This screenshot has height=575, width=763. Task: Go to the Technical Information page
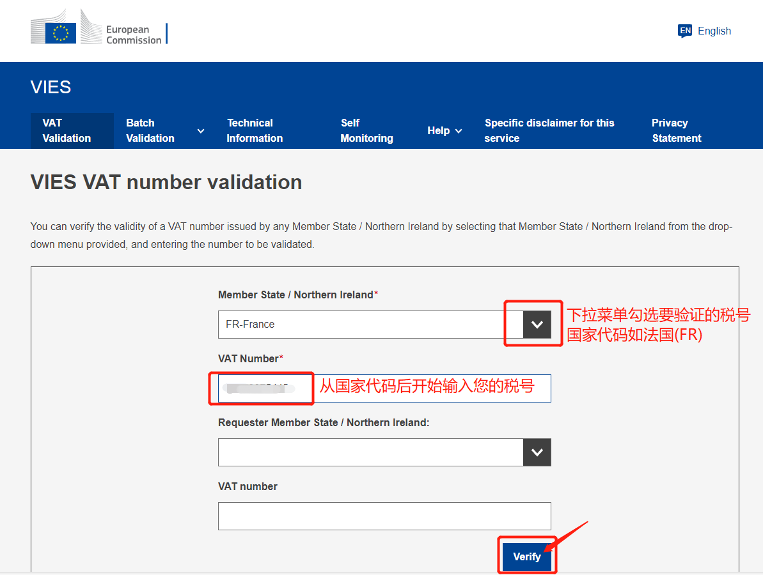click(255, 130)
